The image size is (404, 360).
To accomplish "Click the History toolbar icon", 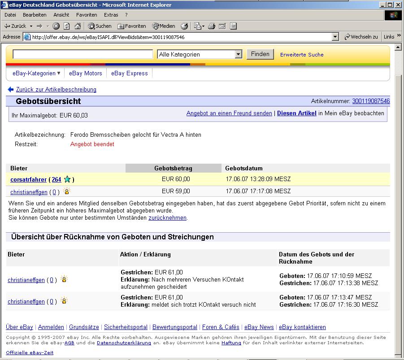I will click(x=184, y=26).
